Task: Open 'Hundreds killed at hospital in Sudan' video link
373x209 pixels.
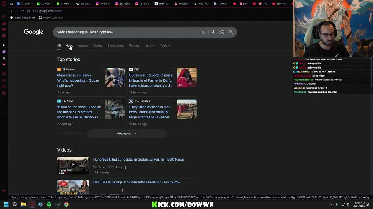Action: [138, 159]
